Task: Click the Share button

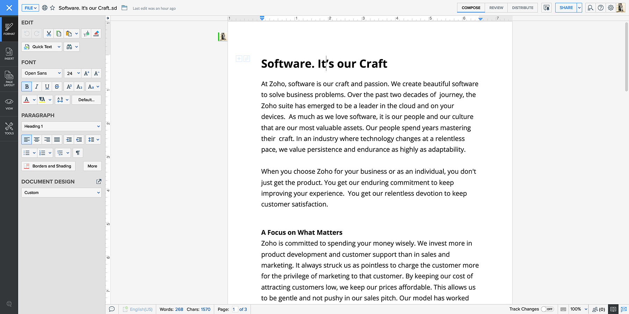Action: pos(566,8)
